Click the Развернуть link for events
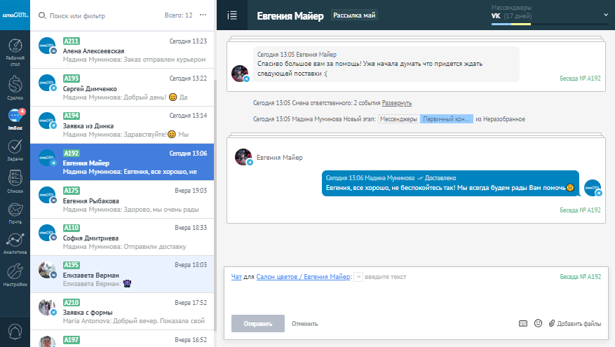Screen dimensions: 615x347 coord(396,103)
